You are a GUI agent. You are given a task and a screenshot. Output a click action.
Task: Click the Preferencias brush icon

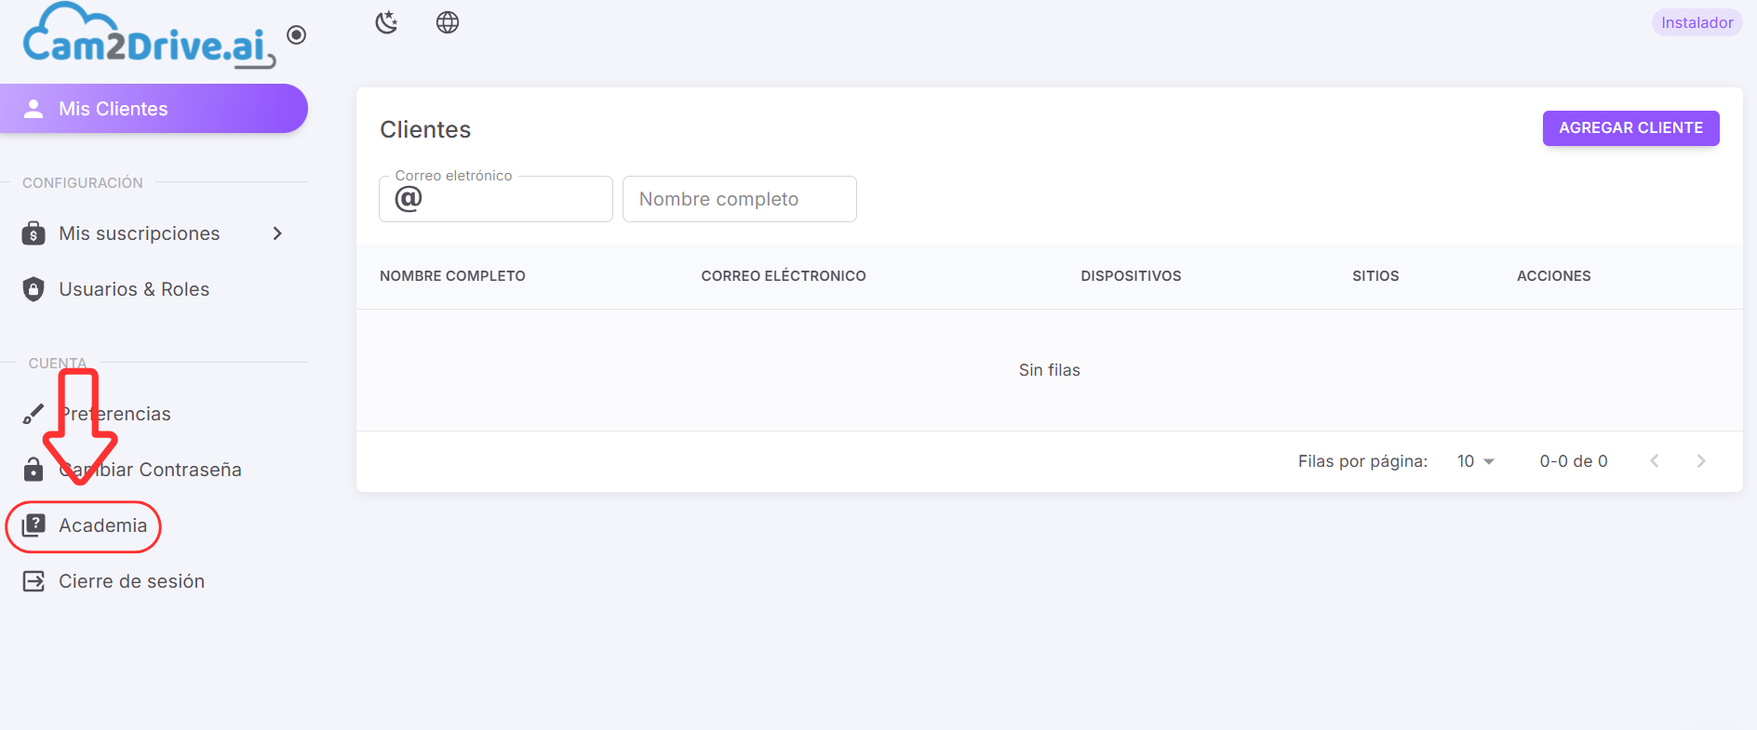[x=34, y=414]
